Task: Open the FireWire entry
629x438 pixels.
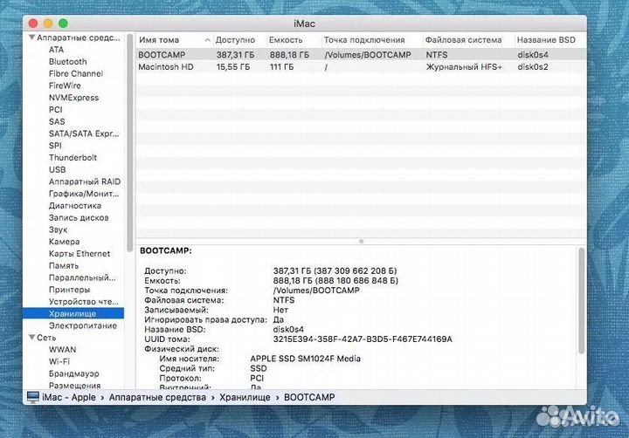Action: pos(65,86)
